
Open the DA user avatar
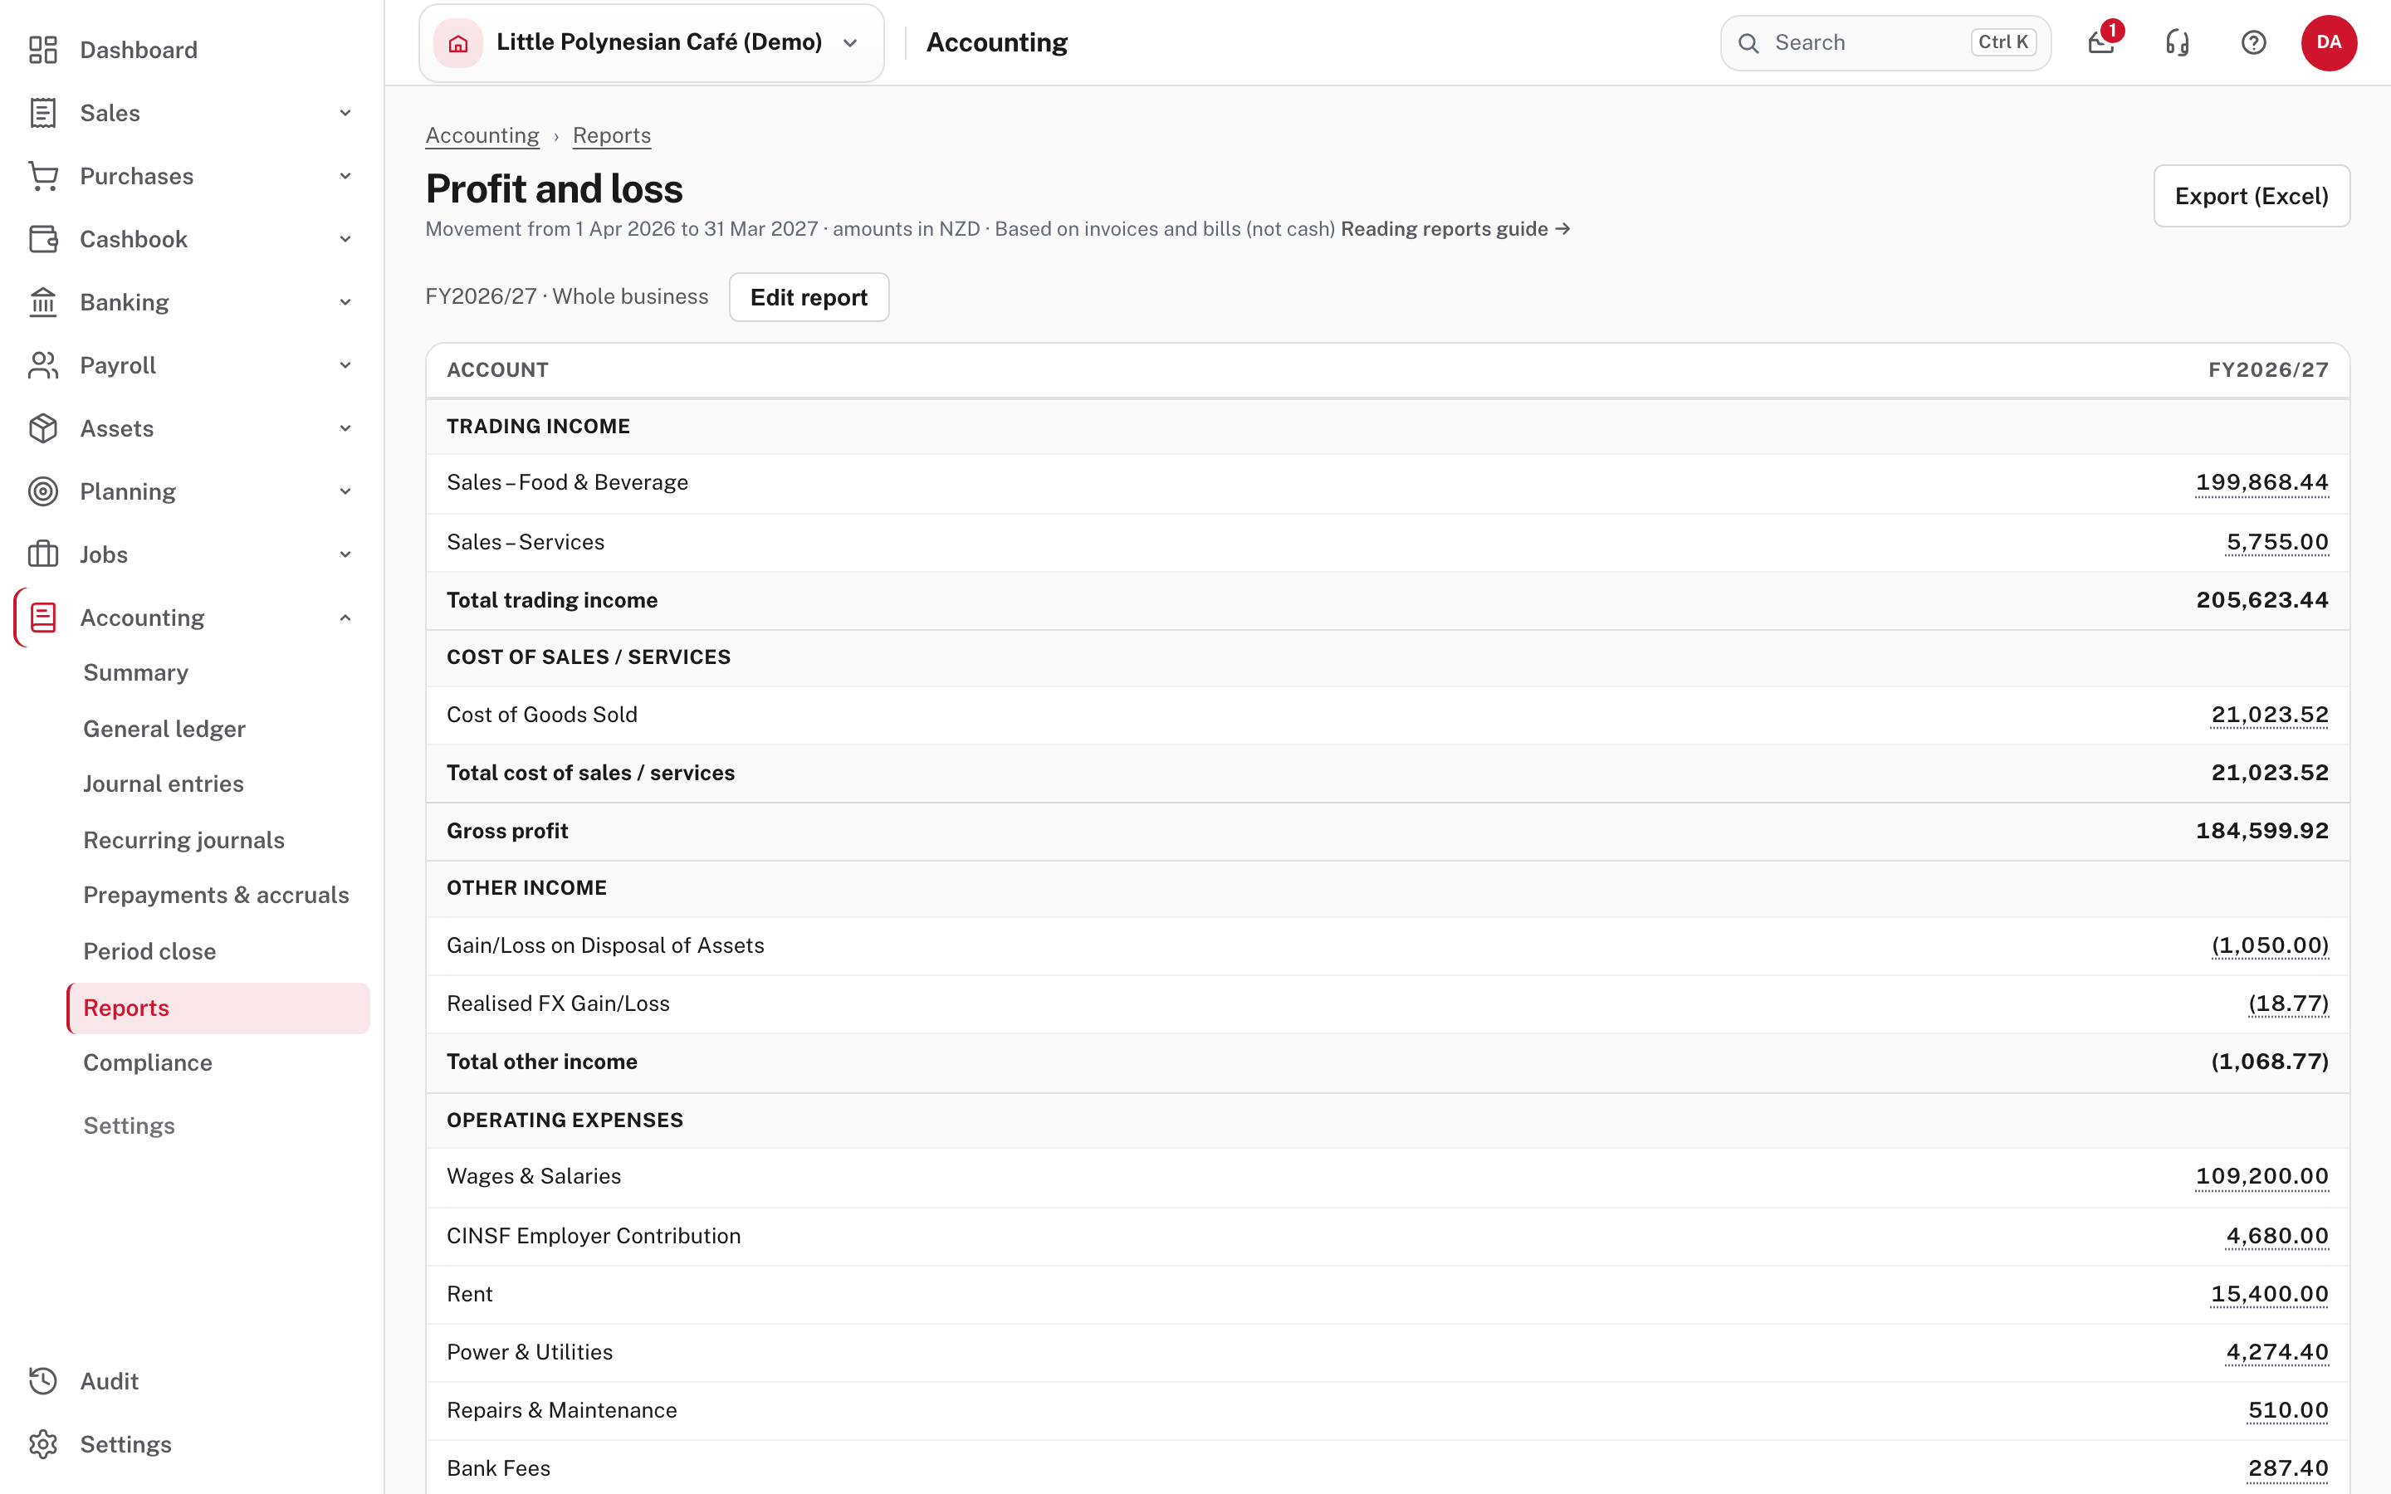(x=2329, y=42)
